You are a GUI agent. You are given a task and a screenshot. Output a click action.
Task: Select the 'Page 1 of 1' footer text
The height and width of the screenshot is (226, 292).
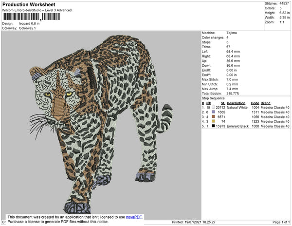coord(281,222)
